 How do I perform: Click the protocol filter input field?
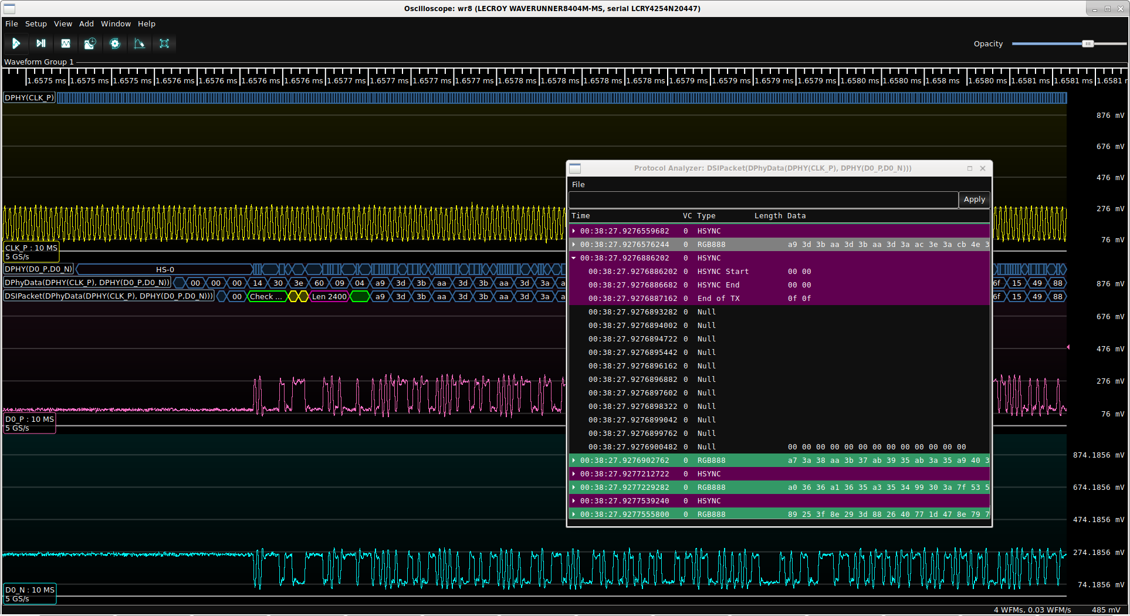coord(763,200)
